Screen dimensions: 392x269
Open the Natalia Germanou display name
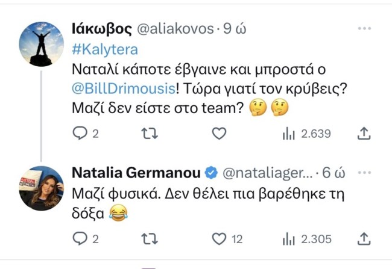point(136,173)
